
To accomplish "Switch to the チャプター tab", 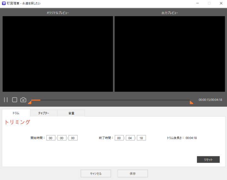I will point(44,113).
